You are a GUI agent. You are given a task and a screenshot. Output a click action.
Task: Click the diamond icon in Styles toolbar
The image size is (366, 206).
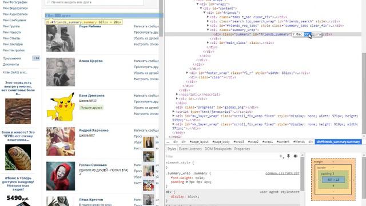(x=296, y=156)
